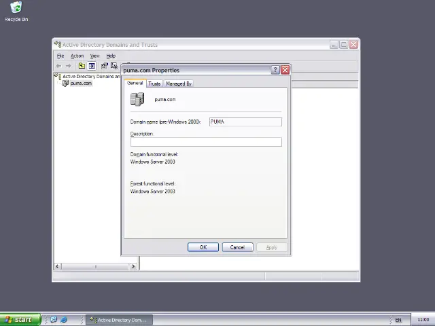
Task: Click the Forward arrow in the toolbar
Action: (68, 66)
